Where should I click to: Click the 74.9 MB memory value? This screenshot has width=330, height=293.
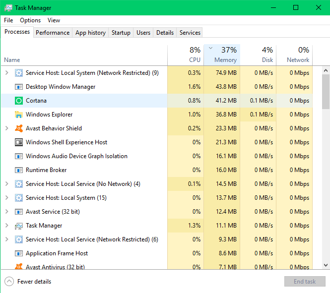tap(226, 73)
